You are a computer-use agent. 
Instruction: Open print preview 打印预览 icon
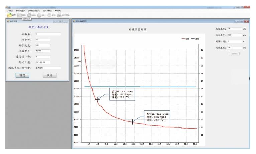[x=59, y=15]
